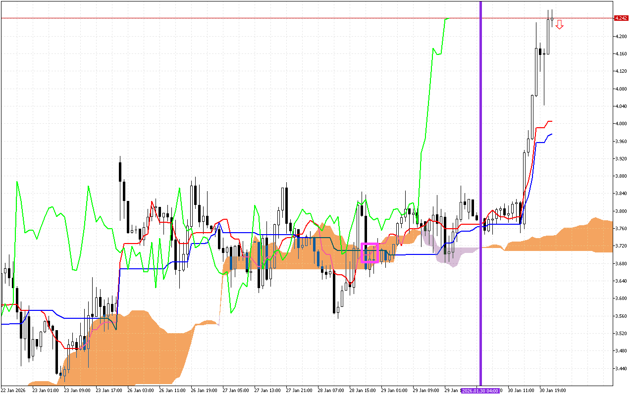This screenshot has height=396, width=634.
Task: Click the 22 Jan 2026 date label
Action: click(x=14, y=391)
